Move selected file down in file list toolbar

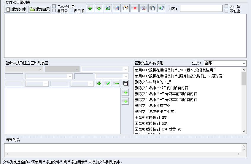click(x=99, y=8)
